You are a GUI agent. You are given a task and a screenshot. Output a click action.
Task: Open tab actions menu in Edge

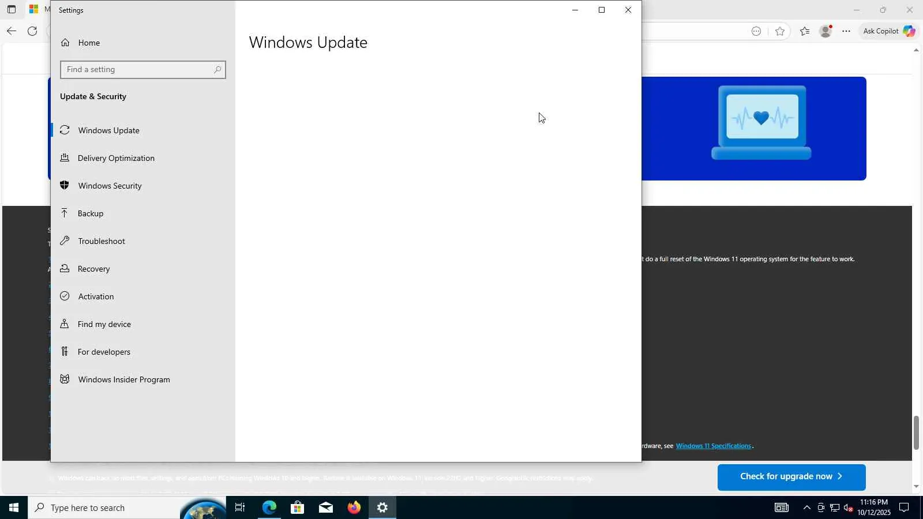click(12, 10)
